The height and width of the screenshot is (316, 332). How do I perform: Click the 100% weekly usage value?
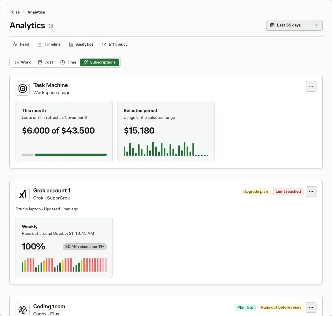(33, 247)
